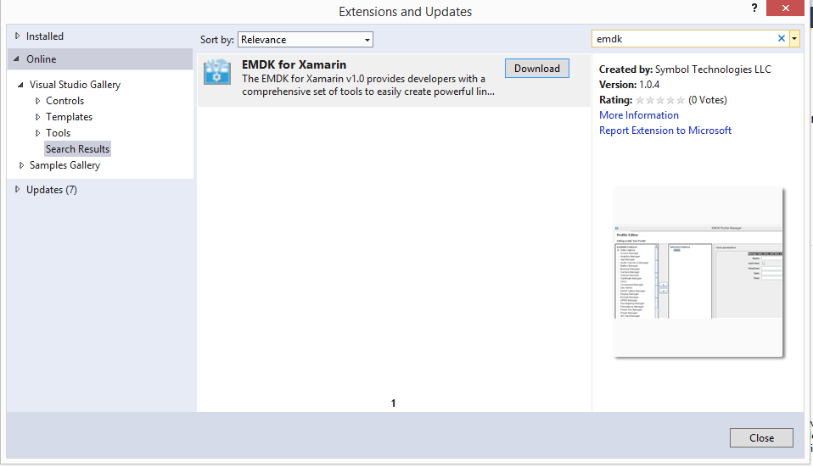
Task: Click the Version 1.0.4 text
Action: pyautogui.click(x=629, y=85)
